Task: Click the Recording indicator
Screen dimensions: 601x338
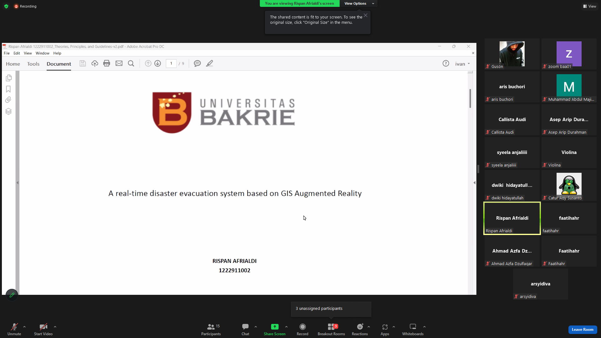Action: pos(25,6)
